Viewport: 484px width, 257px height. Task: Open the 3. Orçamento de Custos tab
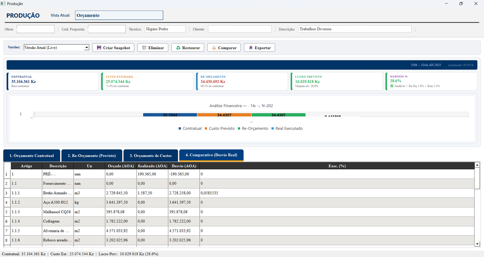tap(151, 156)
